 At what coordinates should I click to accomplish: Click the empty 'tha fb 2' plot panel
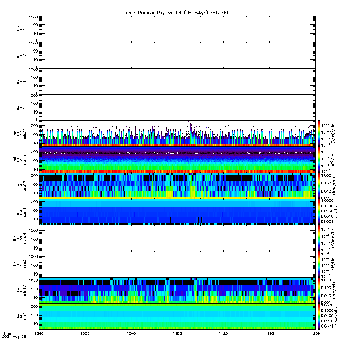177,107
